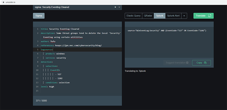Click the 517 event ID value
227x110 pixels.
click(x=59, y=74)
